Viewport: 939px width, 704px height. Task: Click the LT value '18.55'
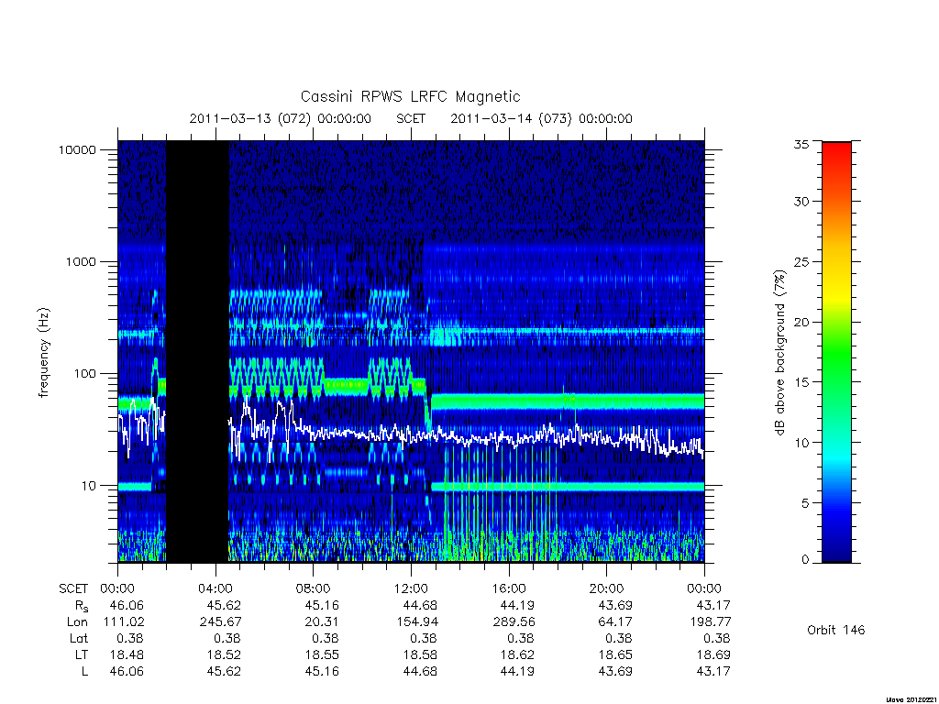[322, 655]
